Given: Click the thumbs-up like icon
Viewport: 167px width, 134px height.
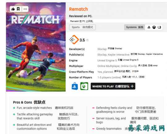Looking at the screenshot, I should click(x=13, y=9).
